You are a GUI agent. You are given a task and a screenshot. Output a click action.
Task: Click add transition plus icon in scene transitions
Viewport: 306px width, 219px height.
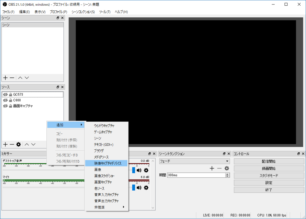point(212,168)
